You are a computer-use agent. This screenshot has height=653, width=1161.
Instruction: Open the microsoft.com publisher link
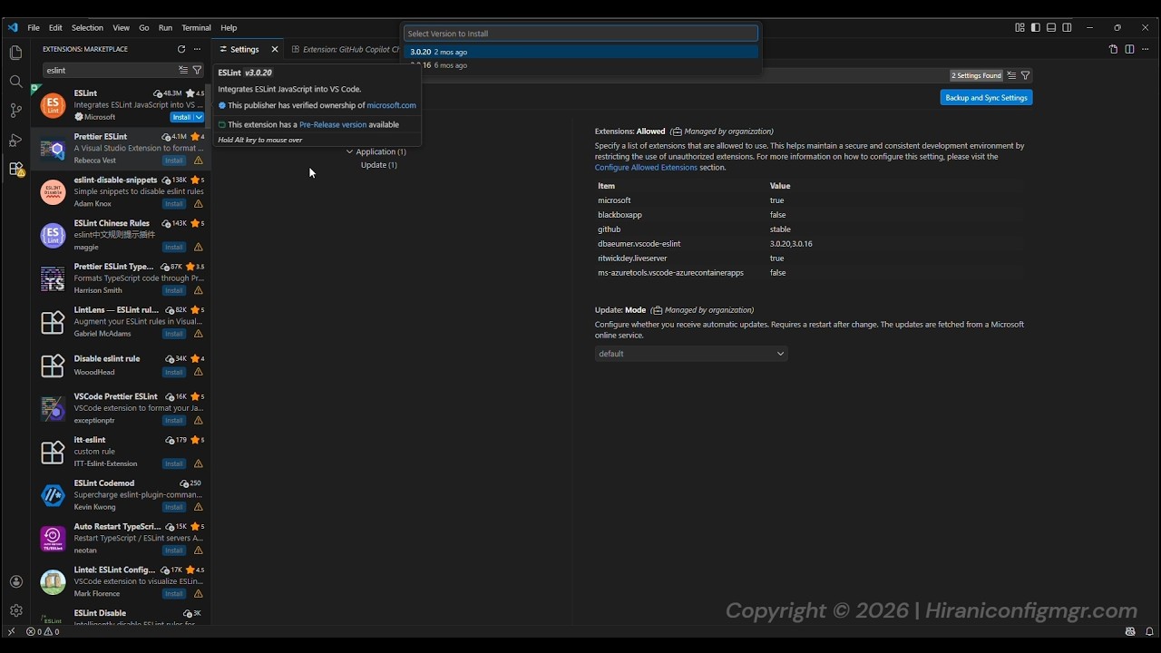tap(391, 105)
